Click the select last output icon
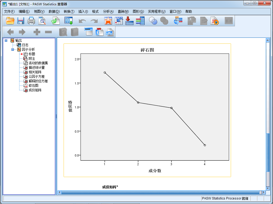 178,21
